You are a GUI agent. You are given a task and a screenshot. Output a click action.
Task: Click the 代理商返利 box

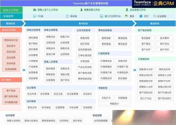coord(123,72)
